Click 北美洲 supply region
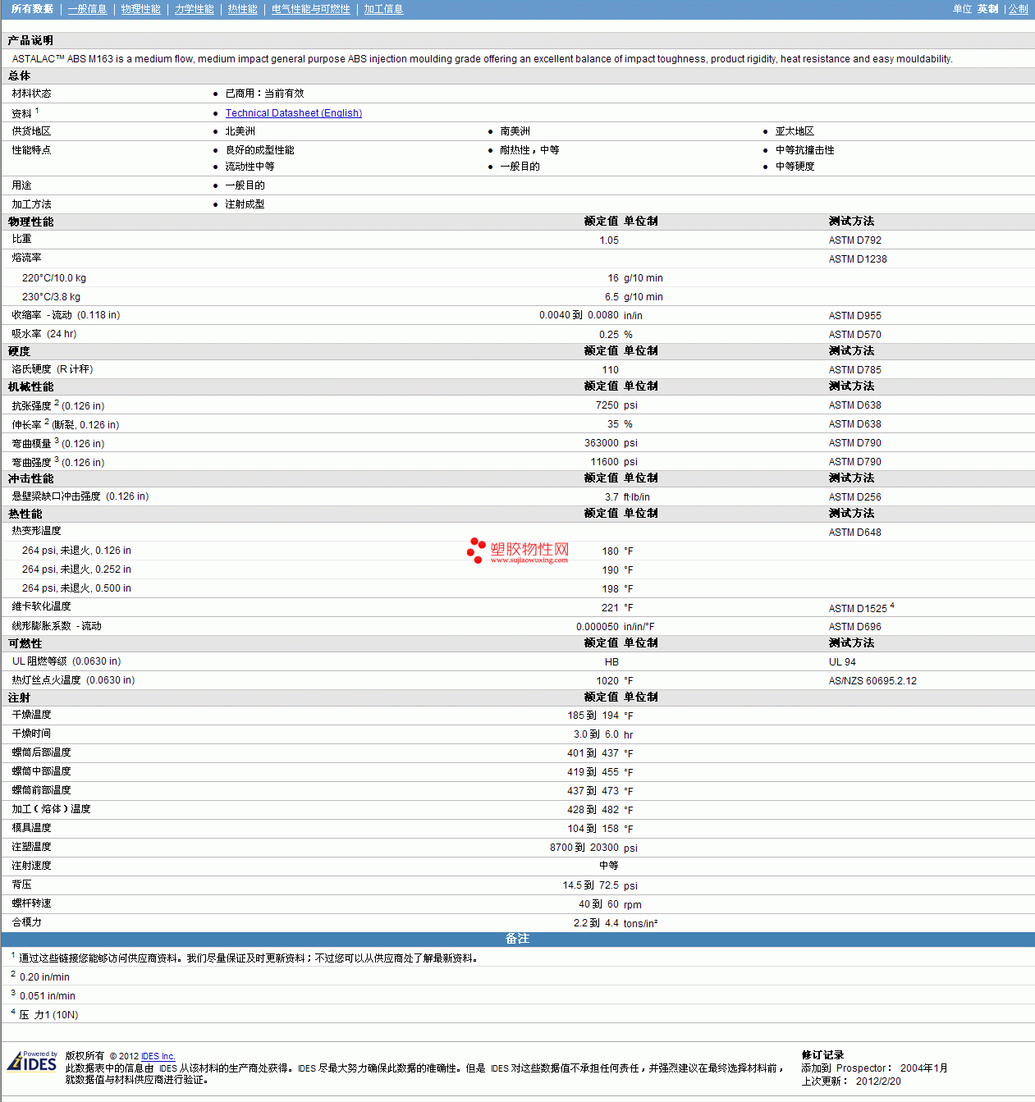Image resolution: width=1035 pixels, height=1102 pixels. point(240,131)
